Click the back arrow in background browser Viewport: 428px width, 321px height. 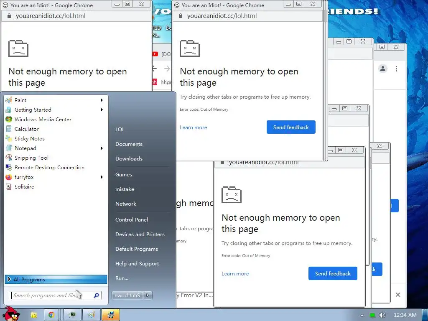155,69
